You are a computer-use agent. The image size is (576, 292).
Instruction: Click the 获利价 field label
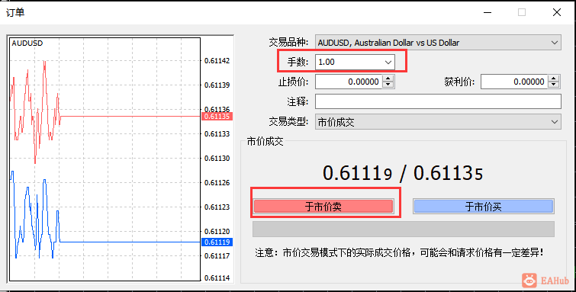(x=459, y=82)
